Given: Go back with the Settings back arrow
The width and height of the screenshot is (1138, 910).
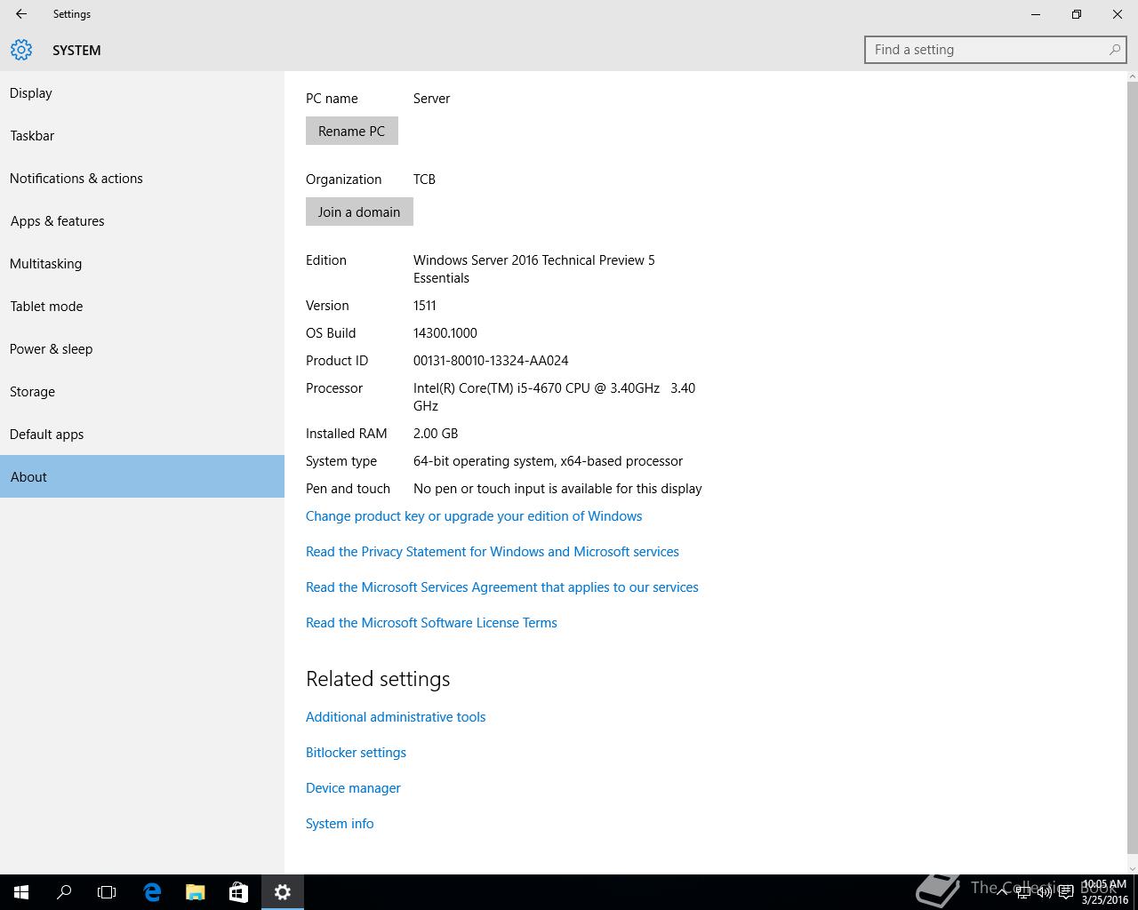Looking at the screenshot, I should pos(21,14).
